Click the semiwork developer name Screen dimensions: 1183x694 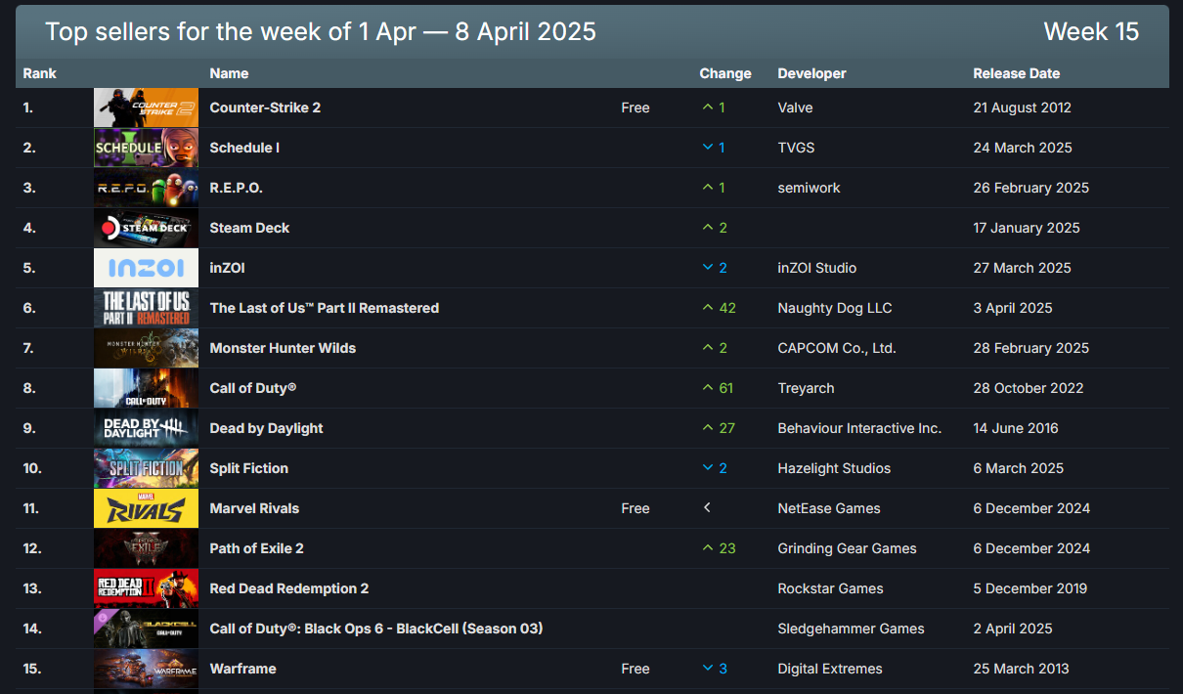click(x=810, y=188)
